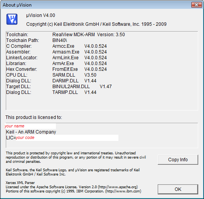204x199 pixels.
Task: Click the Keil registered trademarks paragraph
Action: (x=73, y=172)
